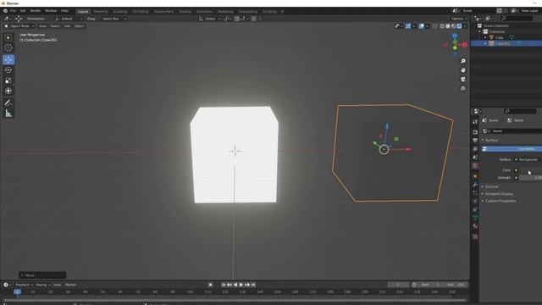
Task: Select the Transform tool
Action: click(8, 91)
